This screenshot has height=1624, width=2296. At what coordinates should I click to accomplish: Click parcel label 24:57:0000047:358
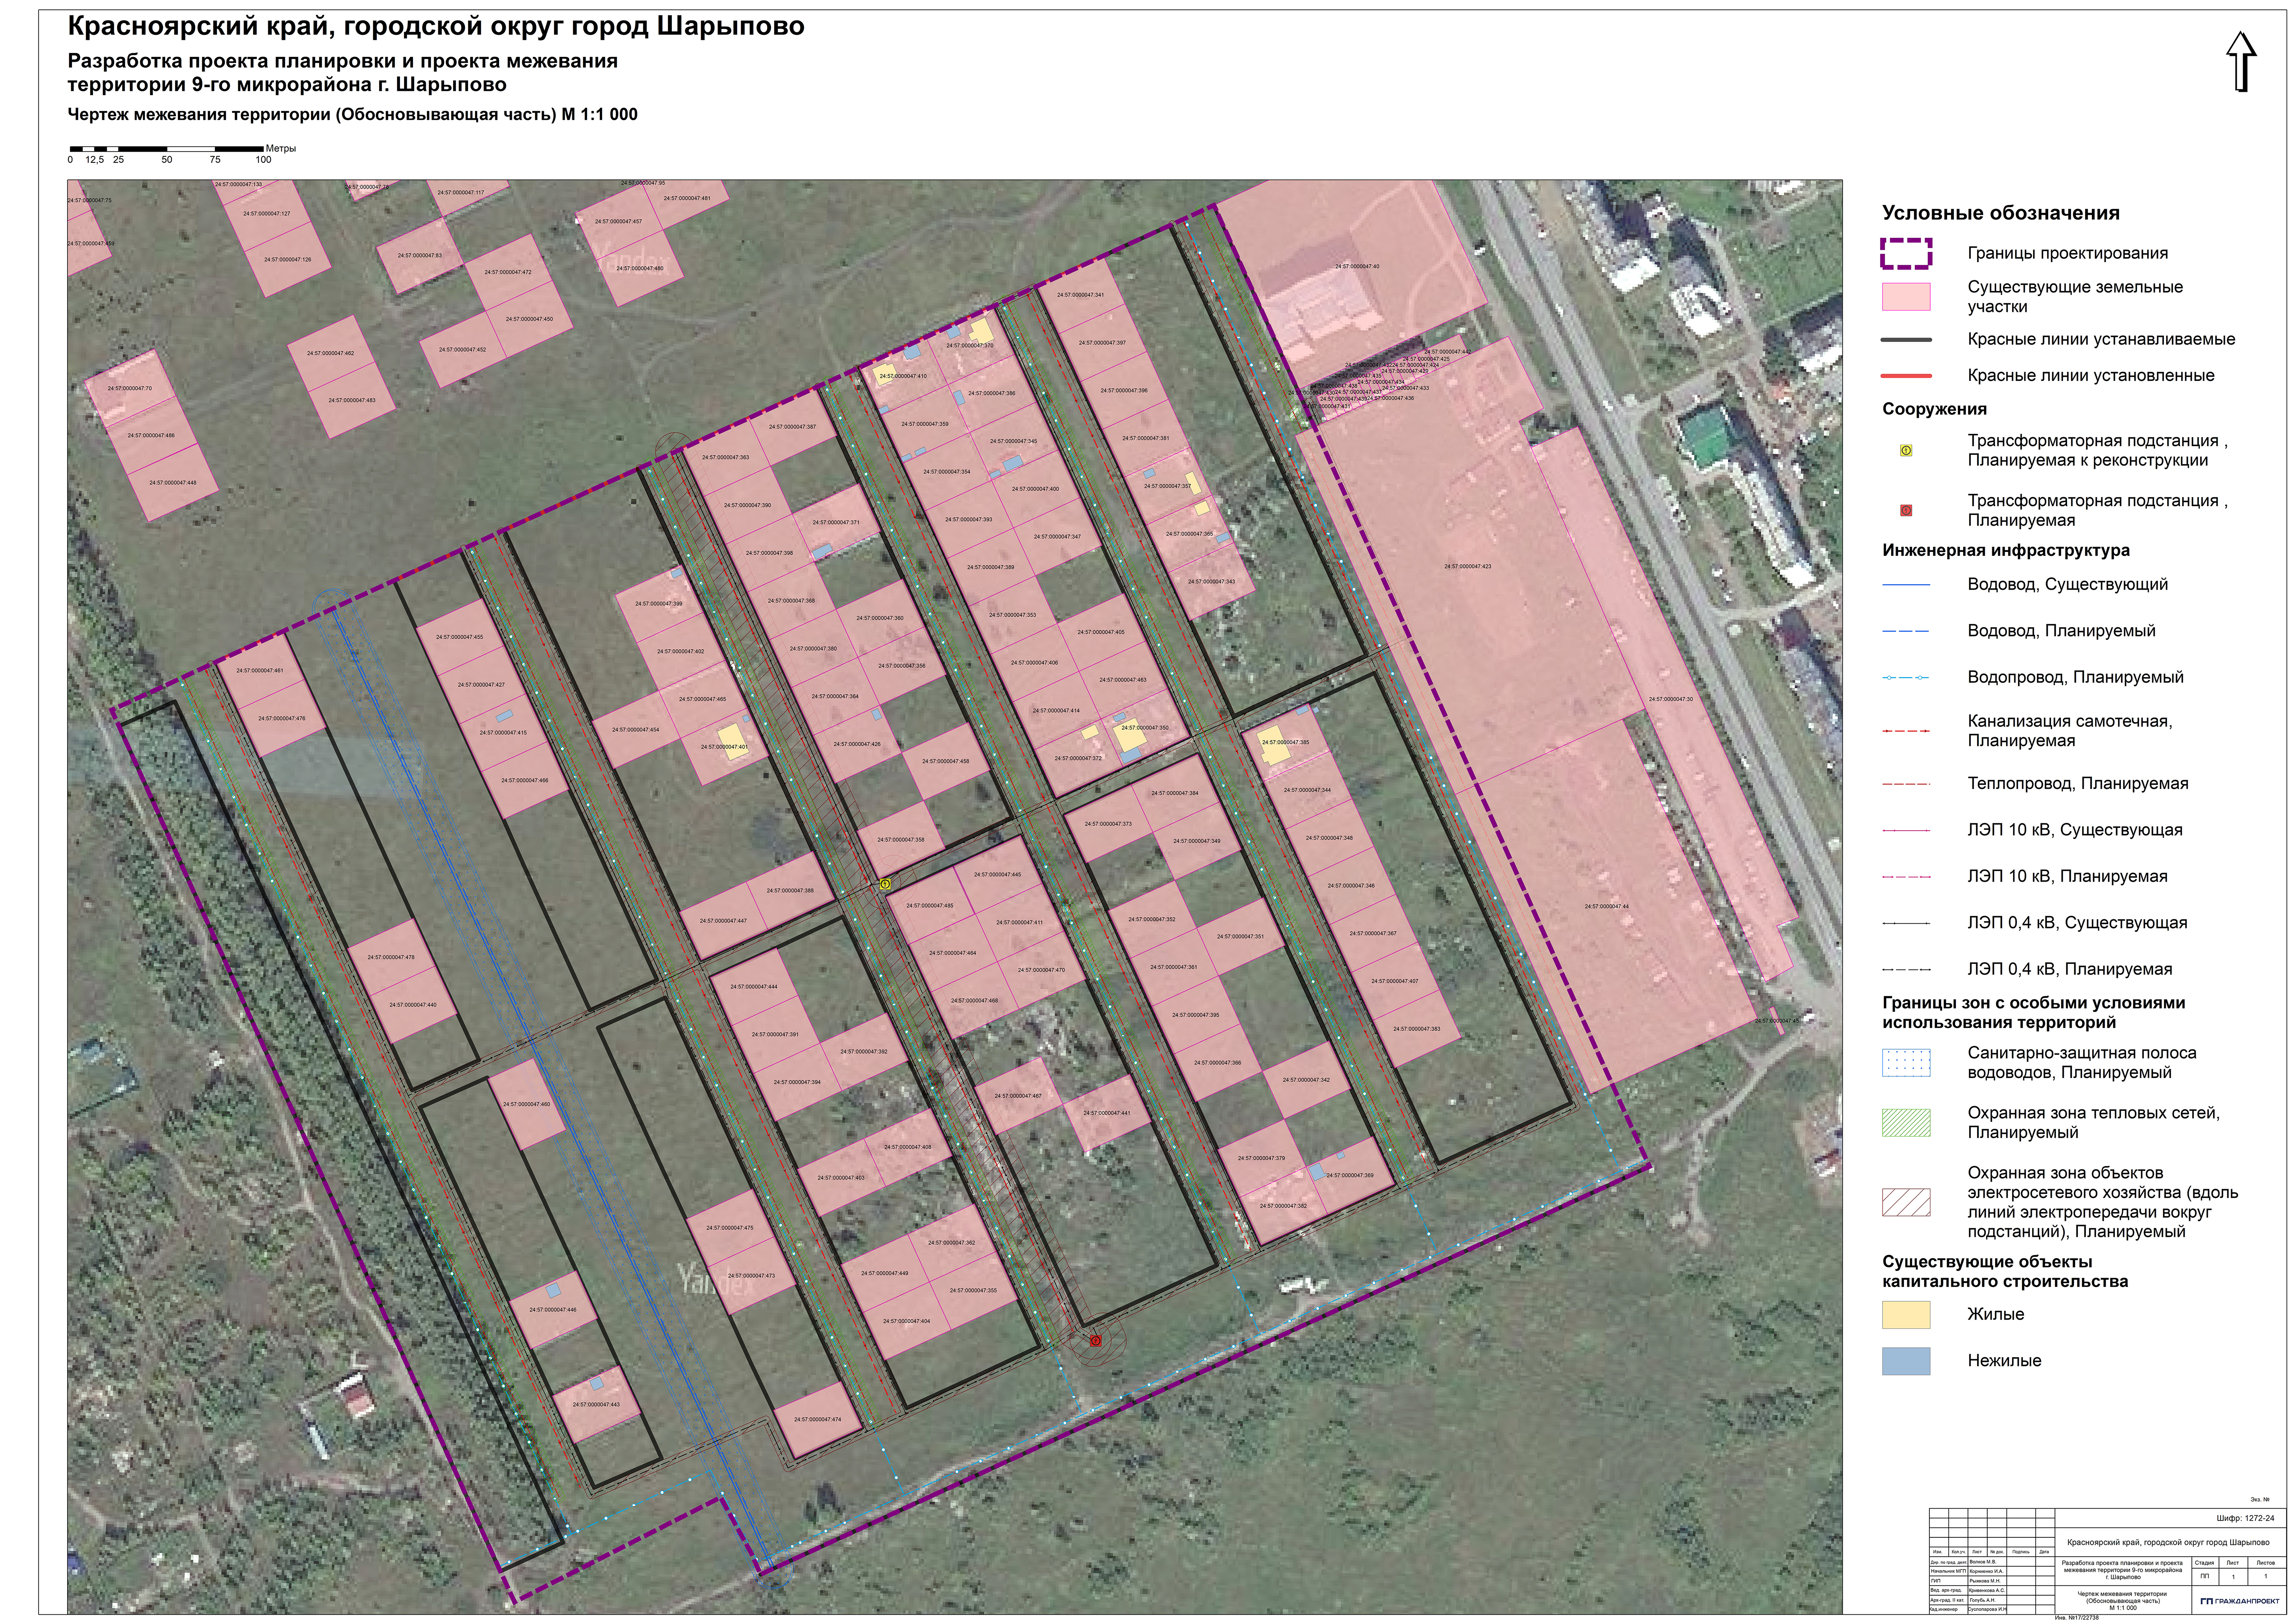(x=901, y=840)
